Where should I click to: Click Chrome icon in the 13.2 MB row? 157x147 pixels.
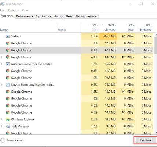[x=8, y=92]
